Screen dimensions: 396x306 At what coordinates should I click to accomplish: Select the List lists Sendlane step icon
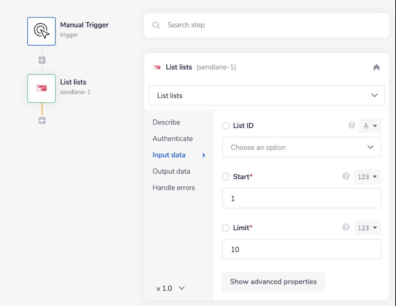pos(42,88)
